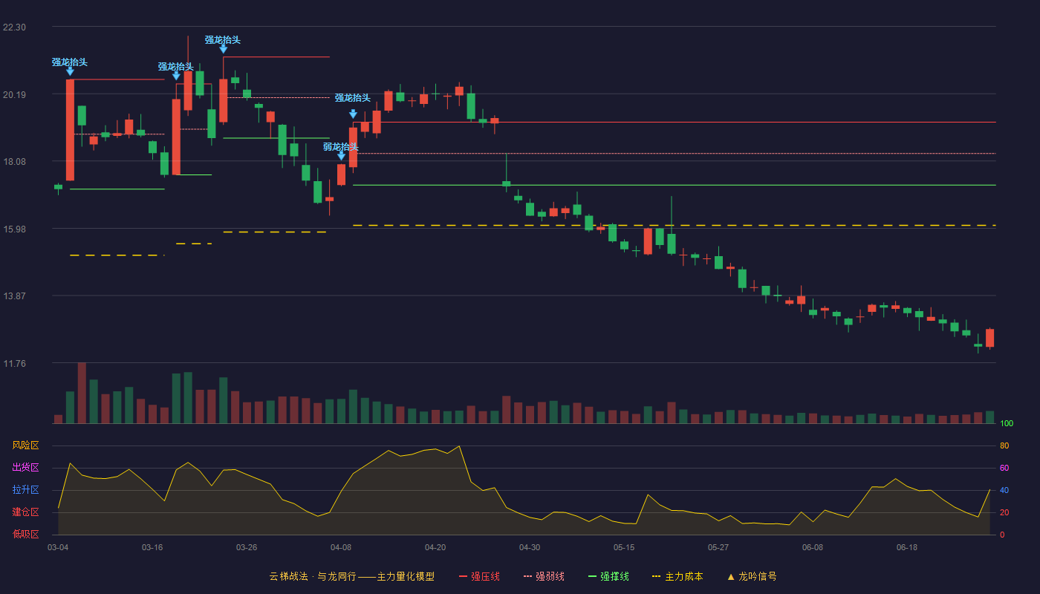Click the 出货区 zone label
Viewport: 1040px width, 594px height.
point(25,468)
